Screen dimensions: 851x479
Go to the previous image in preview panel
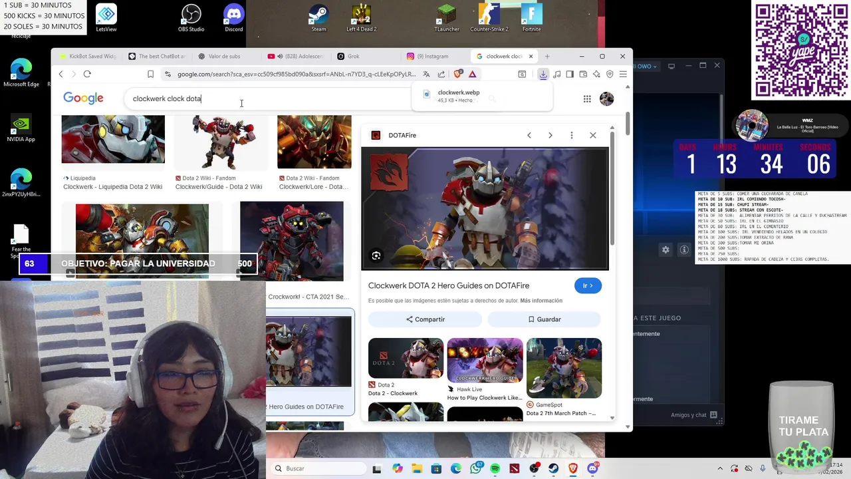(x=529, y=135)
